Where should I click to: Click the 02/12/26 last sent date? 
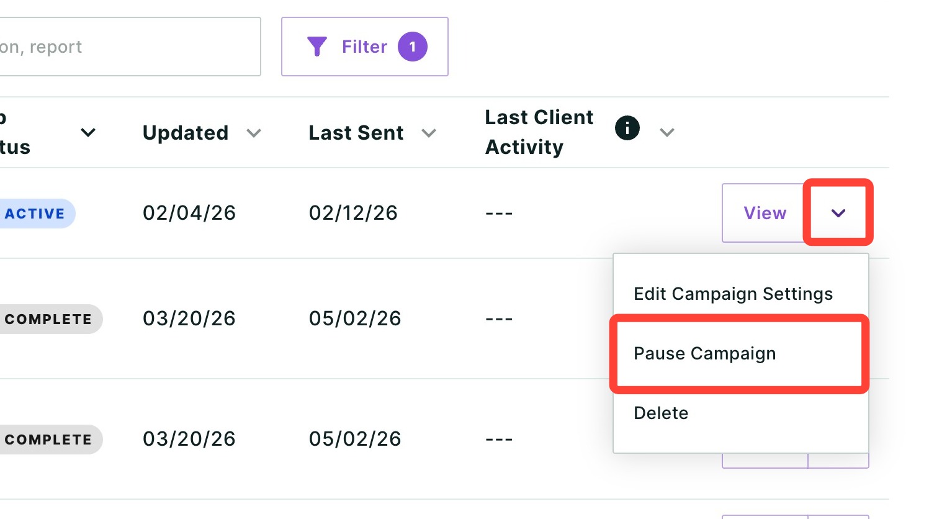[353, 213]
